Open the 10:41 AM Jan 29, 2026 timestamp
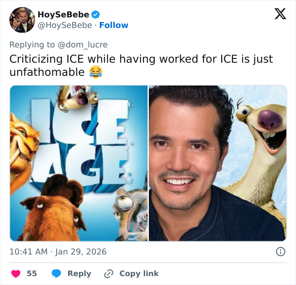Image resolution: width=296 pixels, height=285 pixels. coord(58,252)
